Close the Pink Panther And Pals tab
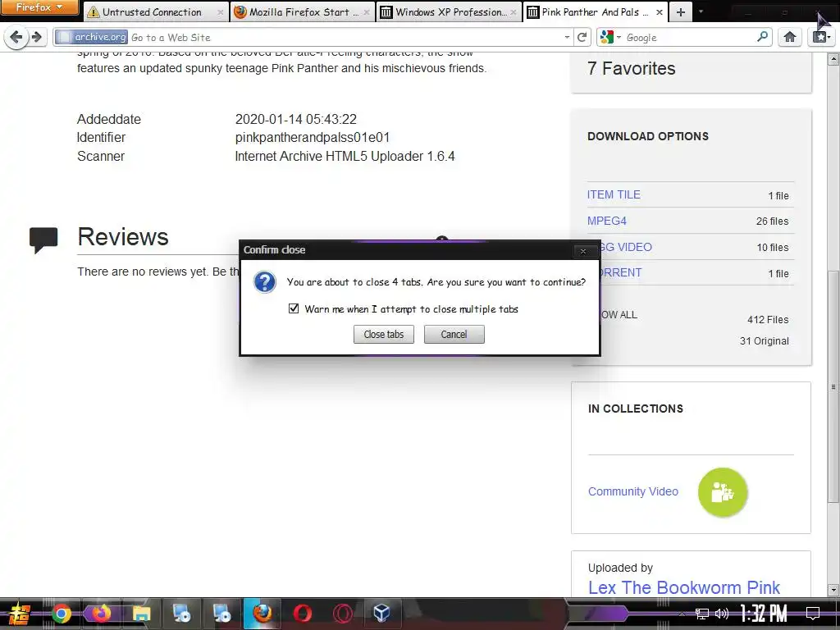This screenshot has height=630, width=840. pos(659,11)
